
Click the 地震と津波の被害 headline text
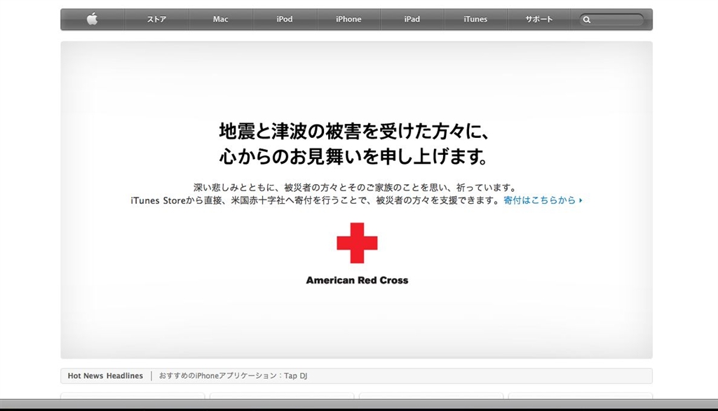(x=355, y=131)
